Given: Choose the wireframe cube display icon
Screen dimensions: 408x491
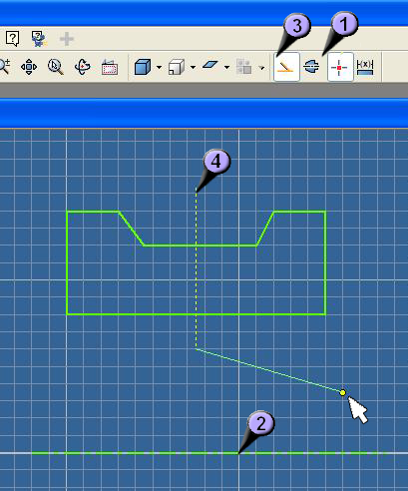Looking at the screenshot, I should point(177,67).
